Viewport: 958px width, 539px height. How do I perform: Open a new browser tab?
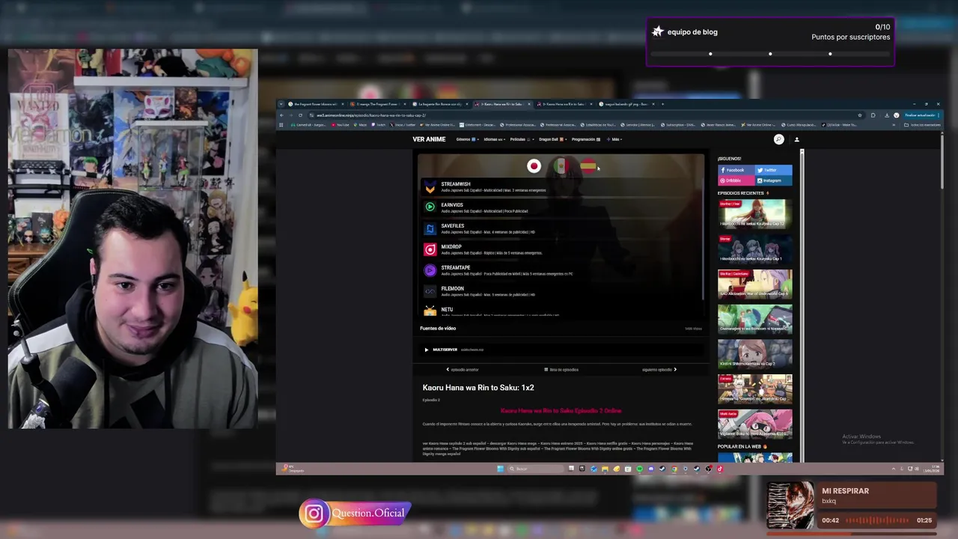tap(662, 104)
